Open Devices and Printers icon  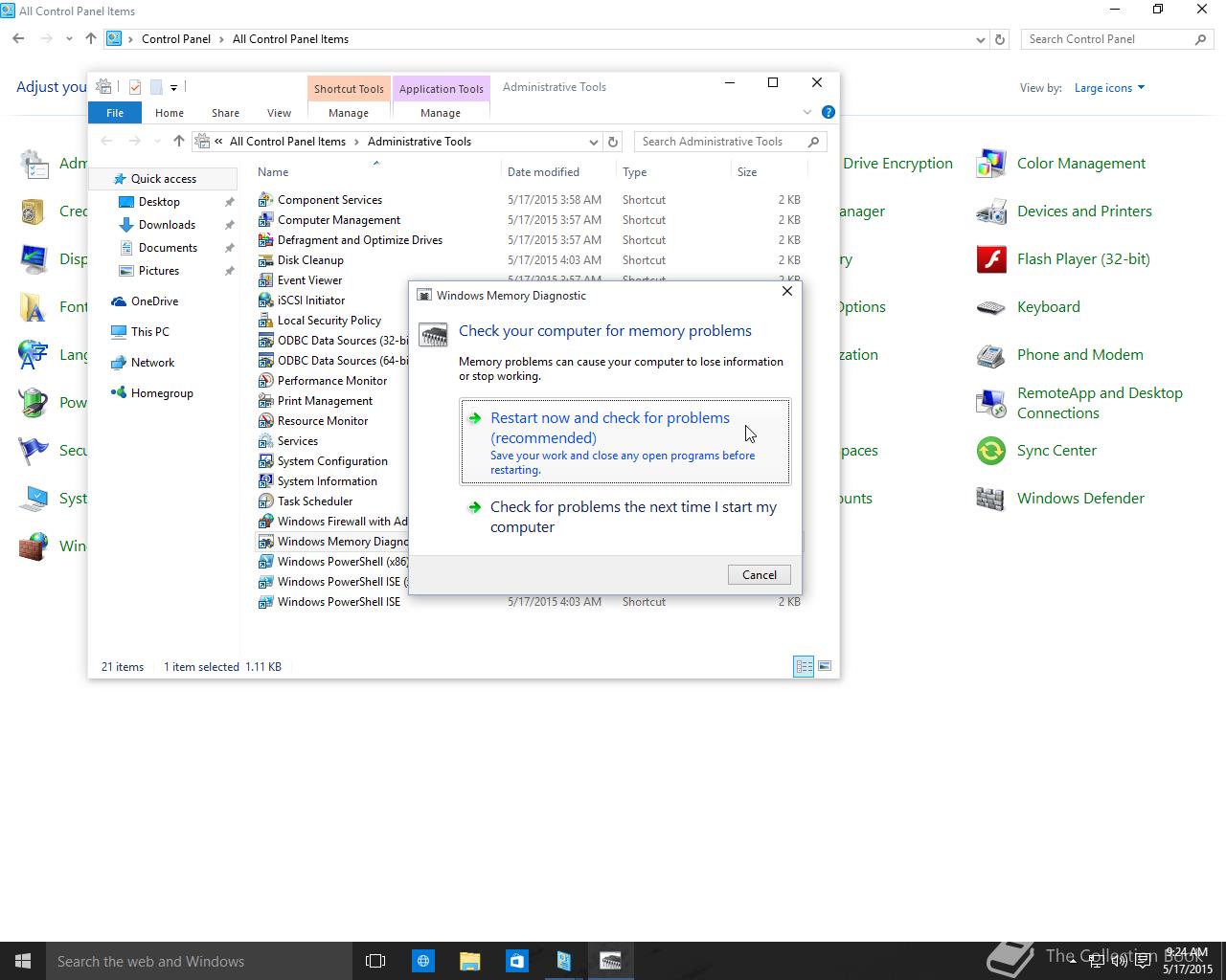(x=991, y=212)
